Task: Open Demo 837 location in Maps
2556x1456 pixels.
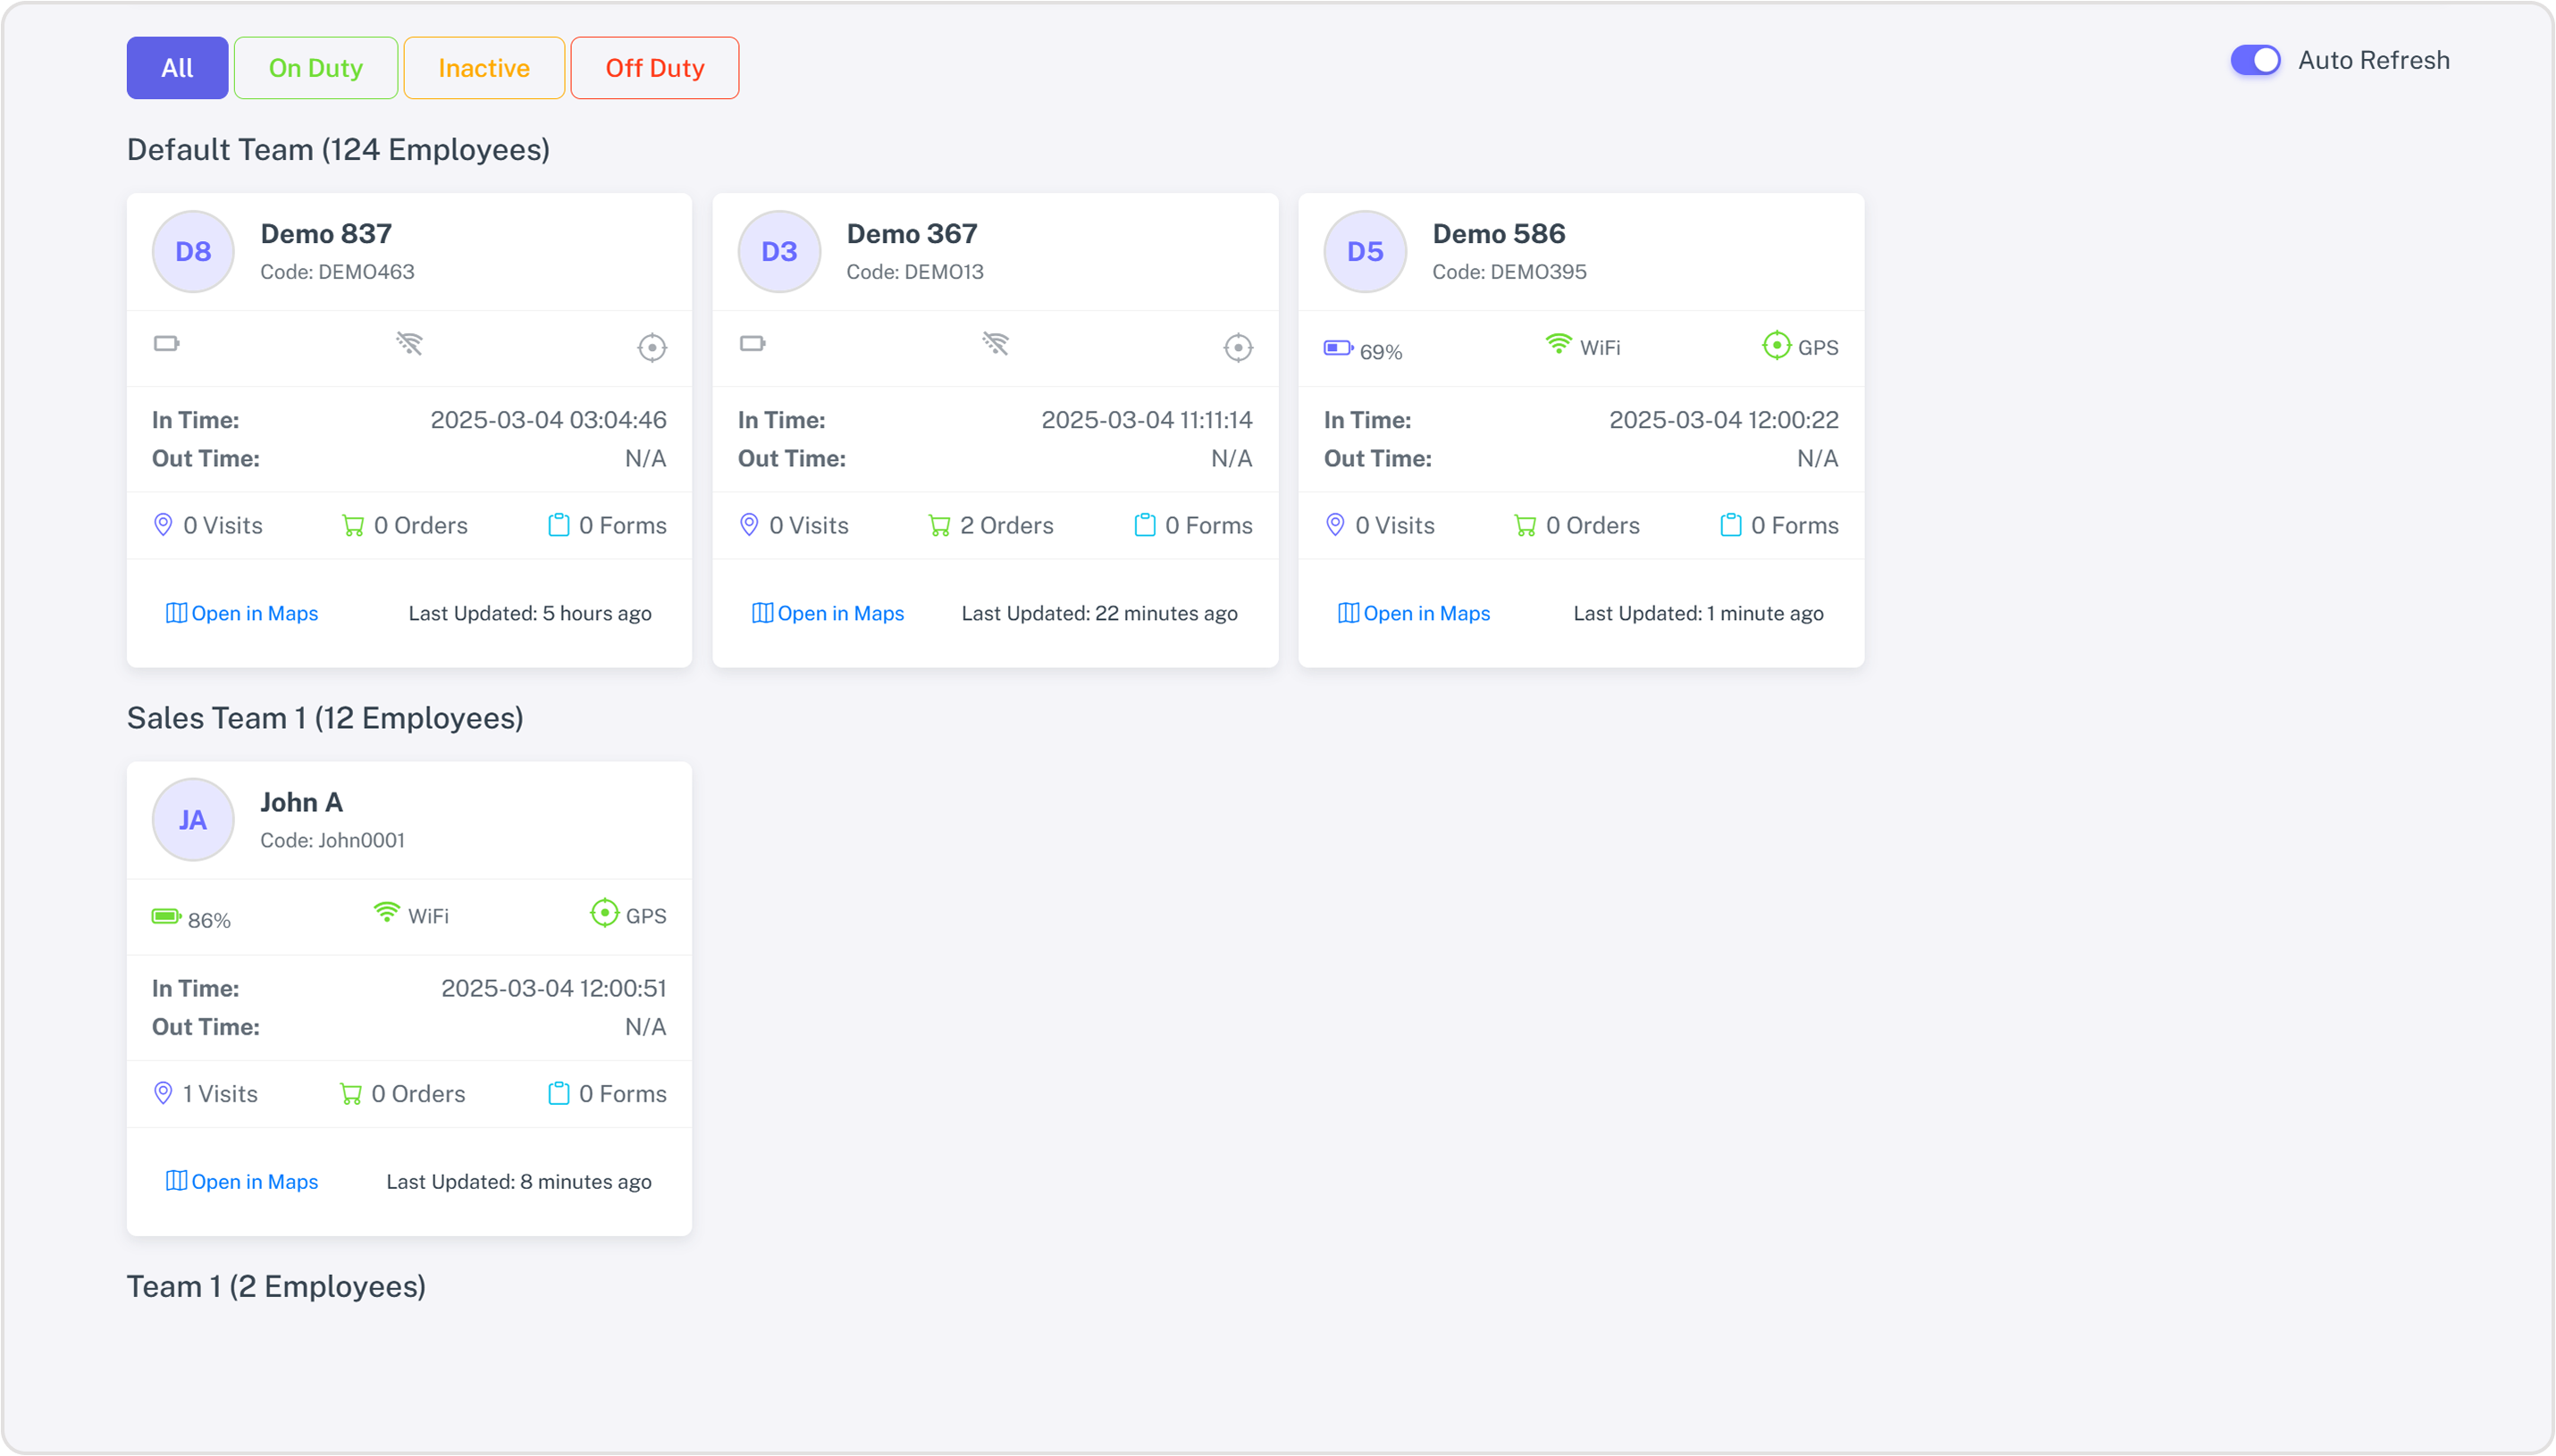Action: (242, 613)
